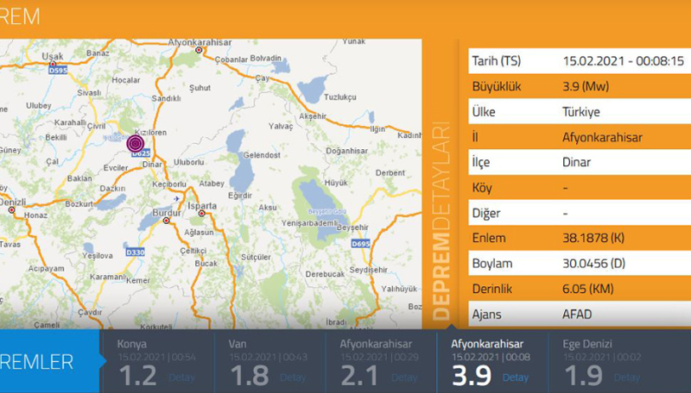Click the Afyonkarahisar city marker on map
The width and height of the screenshot is (691, 393).
pyautogui.click(x=200, y=50)
